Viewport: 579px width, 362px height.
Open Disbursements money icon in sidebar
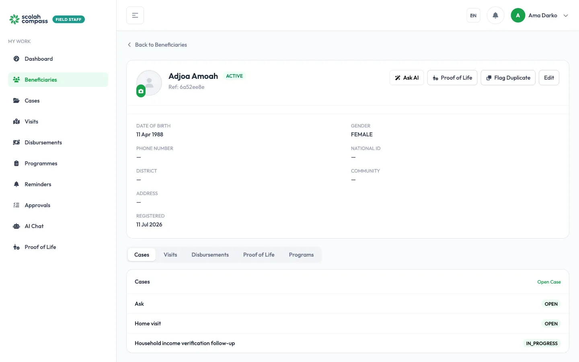[x=16, y=142]
